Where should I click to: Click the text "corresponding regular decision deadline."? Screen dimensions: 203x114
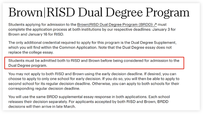tap(44, 89)
